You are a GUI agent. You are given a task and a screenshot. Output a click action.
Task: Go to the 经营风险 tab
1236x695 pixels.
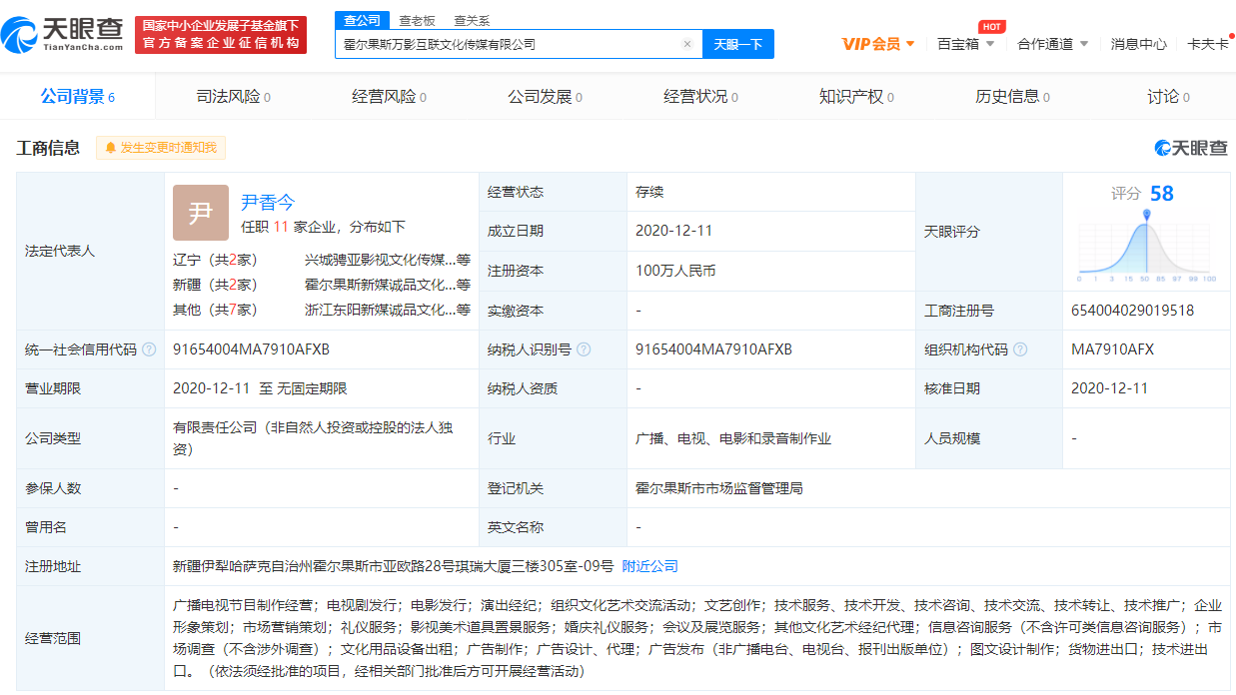[x=390, y=97]
